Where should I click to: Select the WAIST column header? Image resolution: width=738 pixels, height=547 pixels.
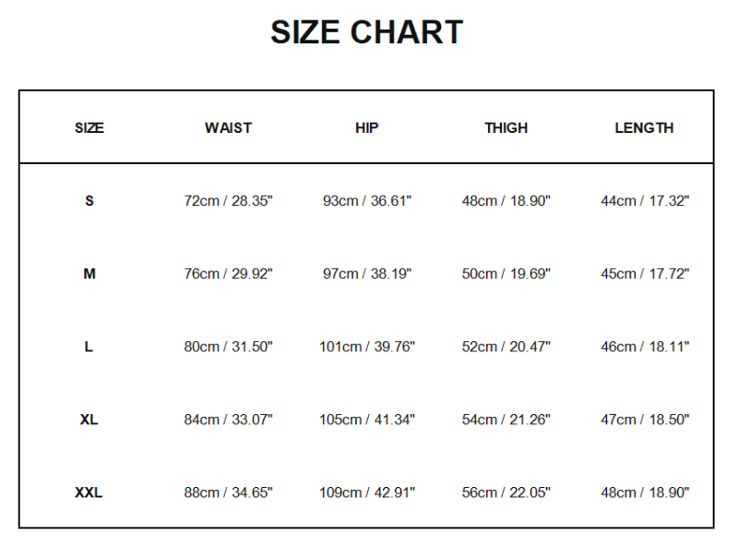(228, 128)
